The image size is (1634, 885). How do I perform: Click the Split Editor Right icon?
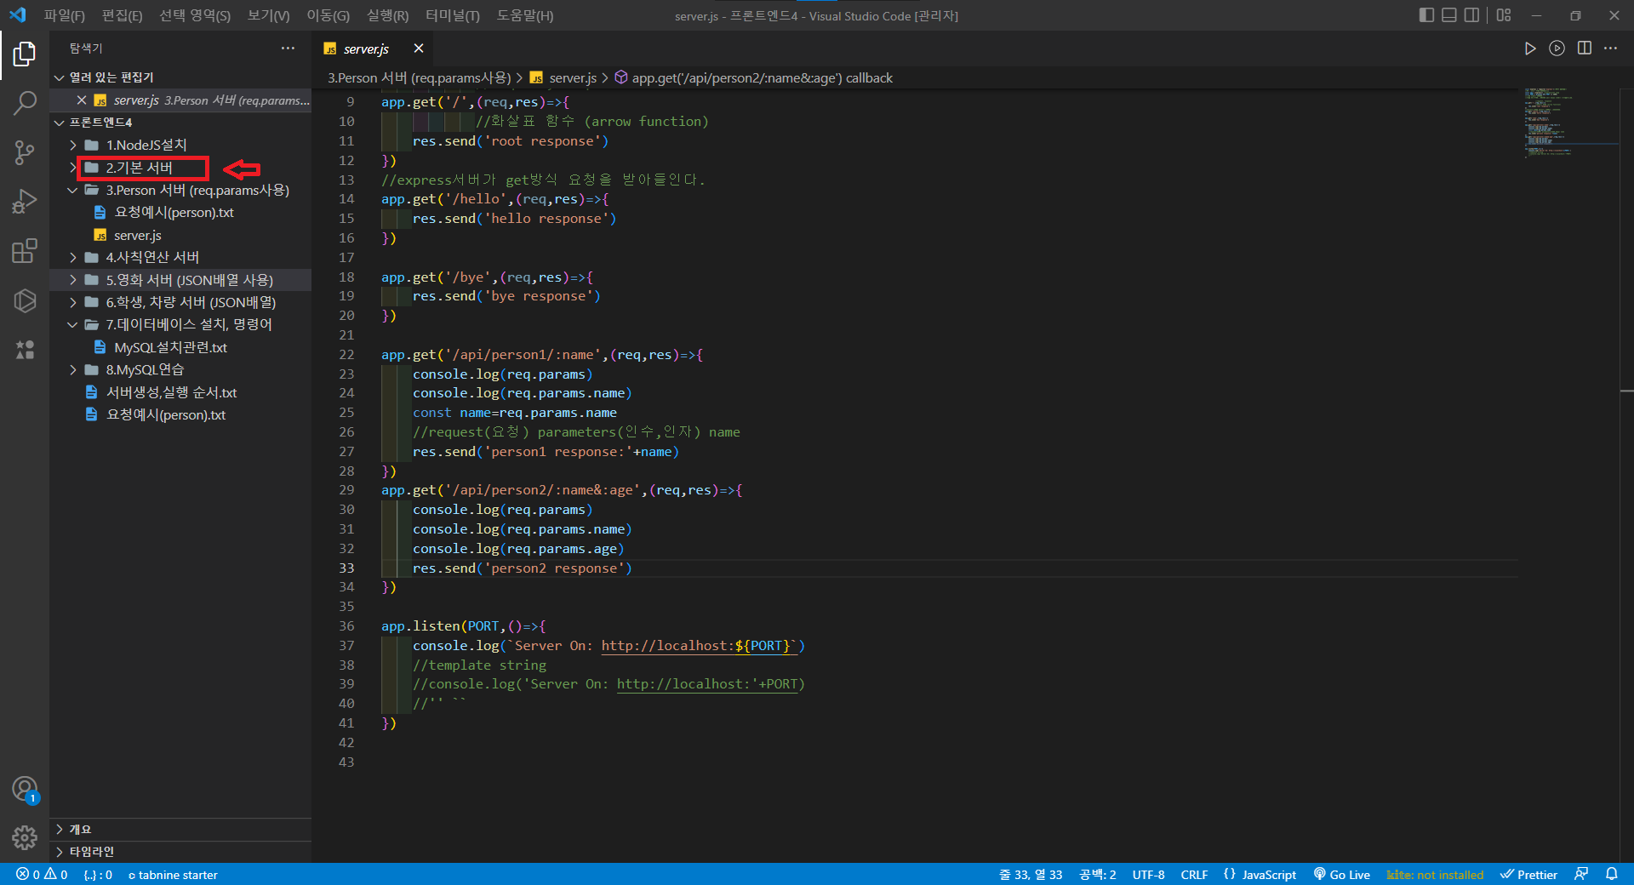click(x=1585, y=49)
